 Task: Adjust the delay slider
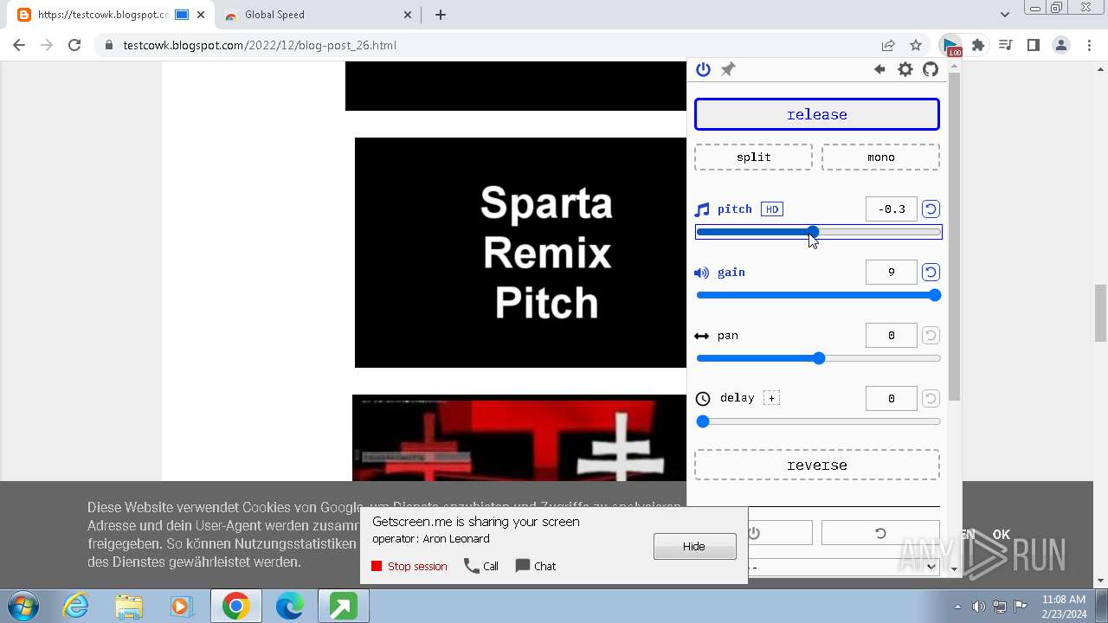pyautogui.click(x=818, y=421)
